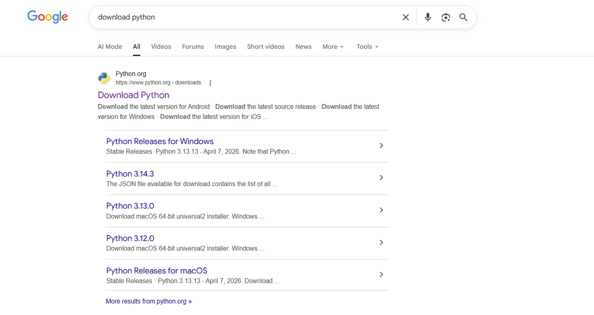Clear the search box with X icon
This screenshot has width=594, height=315.
click(x=406, y=17)
